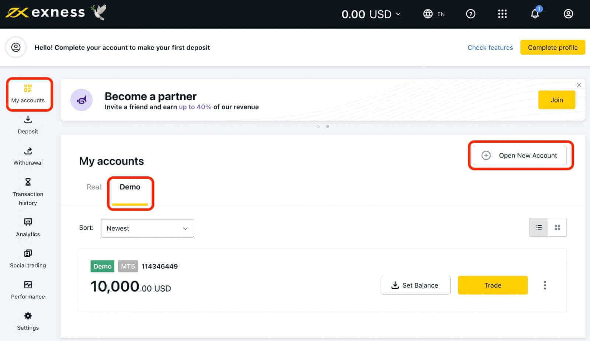Open Analytics from the sidebar
The image size is (590, 341).
(28, 227)
